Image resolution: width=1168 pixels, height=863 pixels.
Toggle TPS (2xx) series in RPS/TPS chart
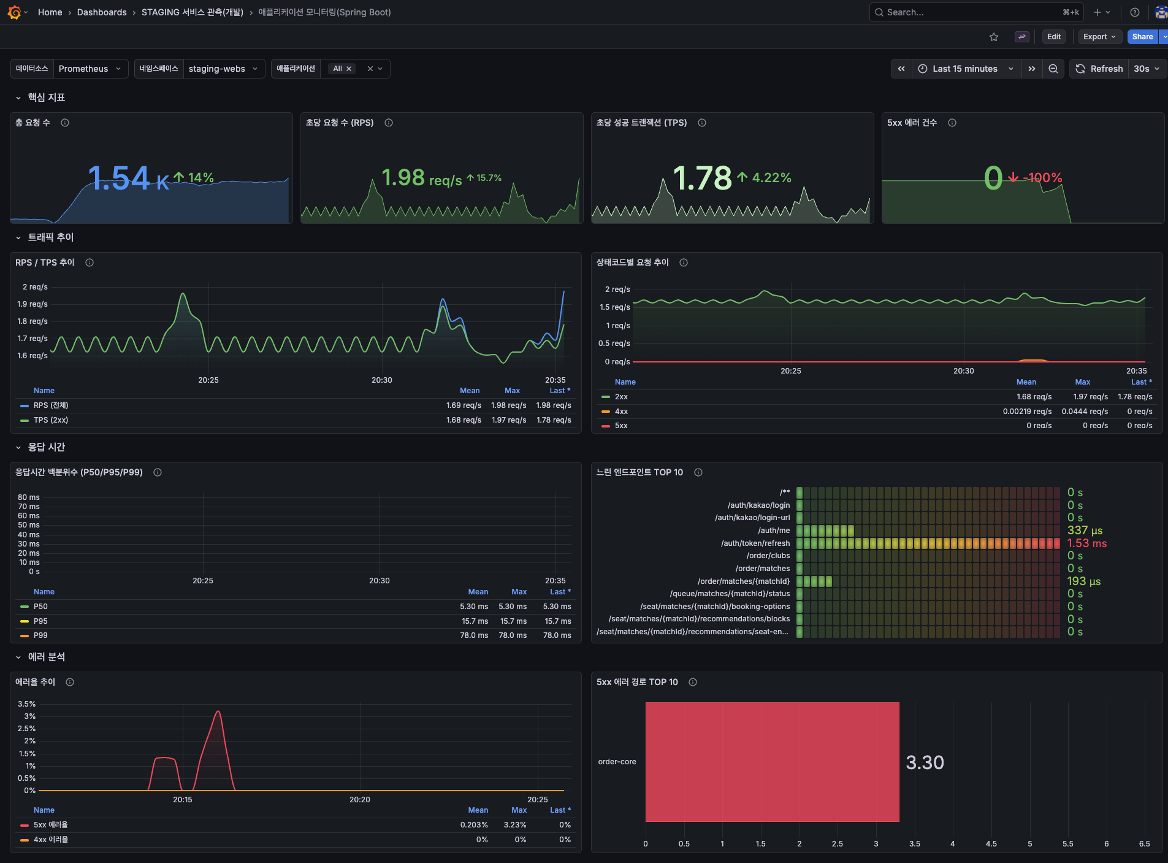click(x=49, y=420)
